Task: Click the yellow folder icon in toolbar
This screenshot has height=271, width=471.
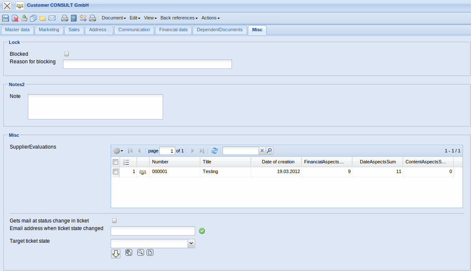Action: coord(43,18)
